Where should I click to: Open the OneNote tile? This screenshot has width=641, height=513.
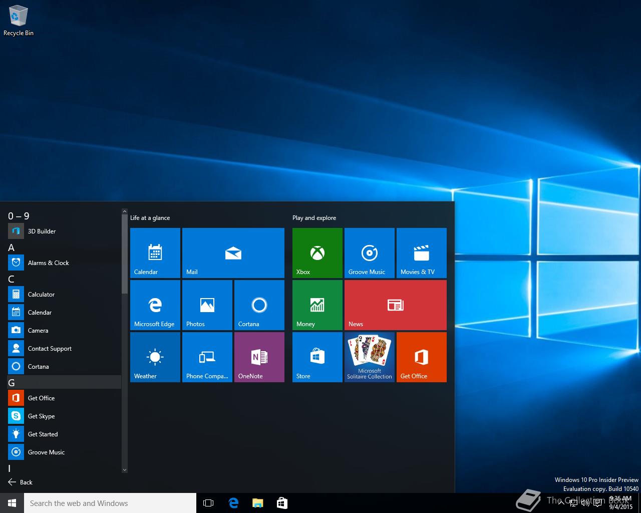(x=259, y=357)
